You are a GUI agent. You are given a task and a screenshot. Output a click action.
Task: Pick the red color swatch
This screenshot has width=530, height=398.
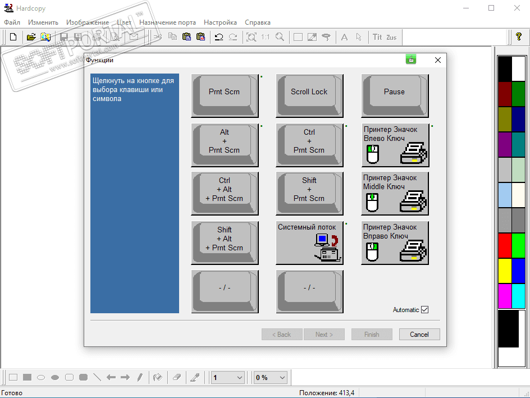(505, 245)
